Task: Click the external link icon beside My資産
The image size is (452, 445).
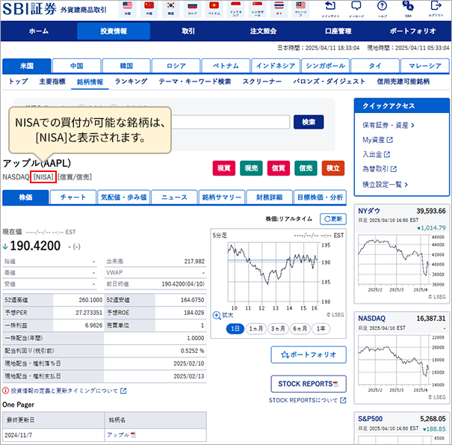Action: tap(390, 140)
